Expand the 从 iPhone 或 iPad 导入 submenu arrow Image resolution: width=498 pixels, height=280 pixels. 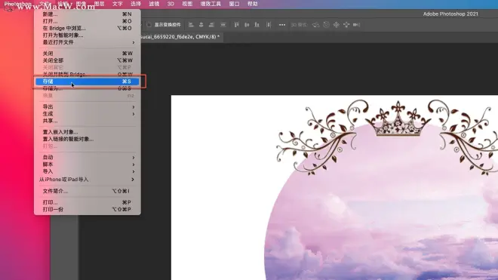[133, 180]
